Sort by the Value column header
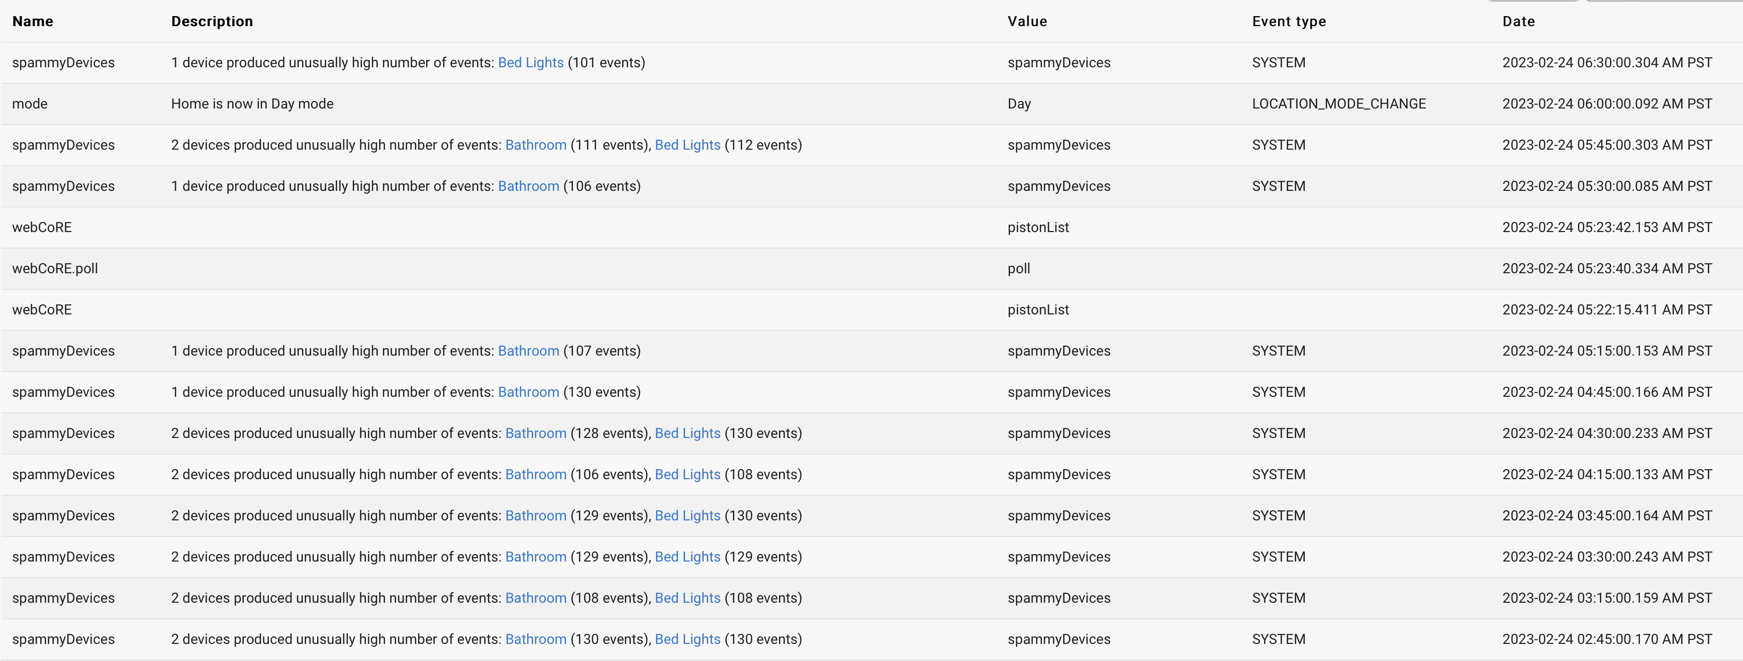Viewport: 1743px width, 661px height. point(1027,22)
